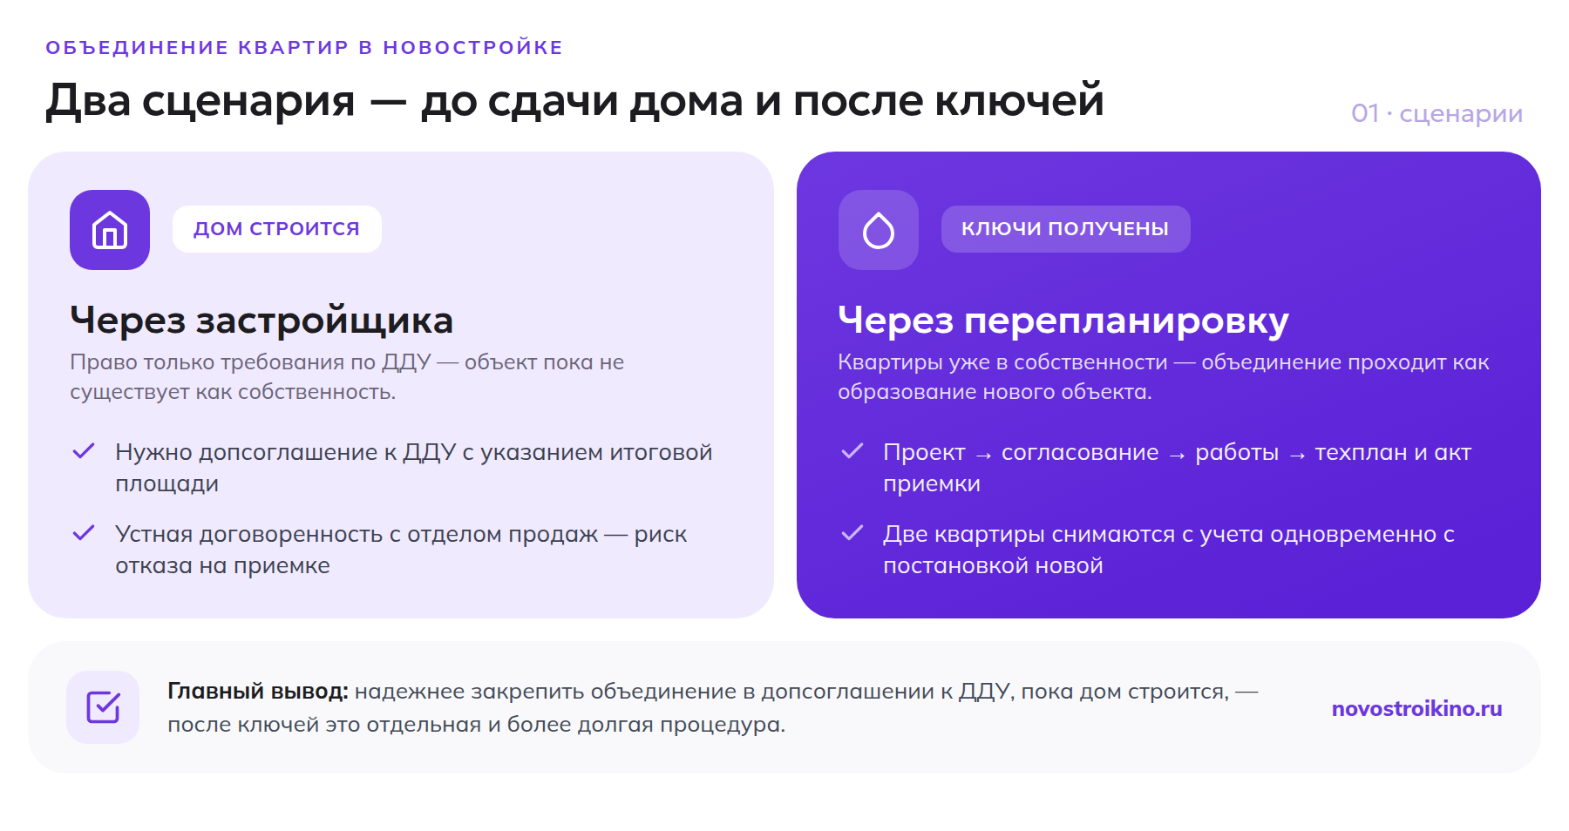The height and width of the screenshot is (831, 1569).
Task: Click the checkbox icon beside Главный вывод
Action: [x=103, y=707]
